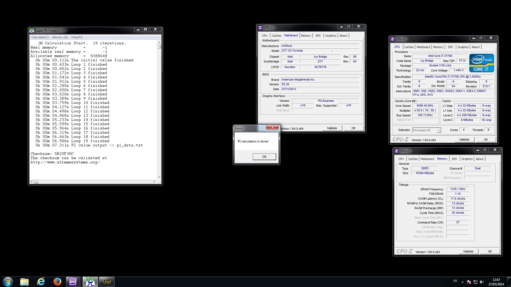Screen dimensions: 511x287
Task: Open the volume speaker tray icon
Action: (482, 282)
